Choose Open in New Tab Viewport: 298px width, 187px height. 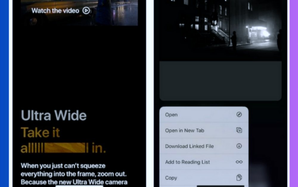coord(184,130)
